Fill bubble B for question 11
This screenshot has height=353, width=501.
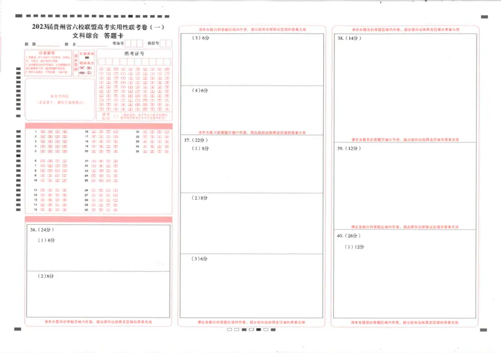click(x=50, y=189)
